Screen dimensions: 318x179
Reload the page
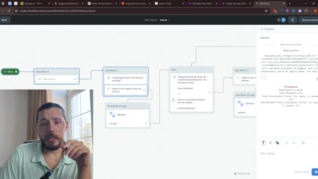point(9,11)
